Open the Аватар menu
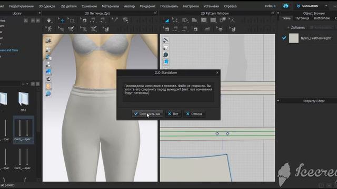 [129, 6]
